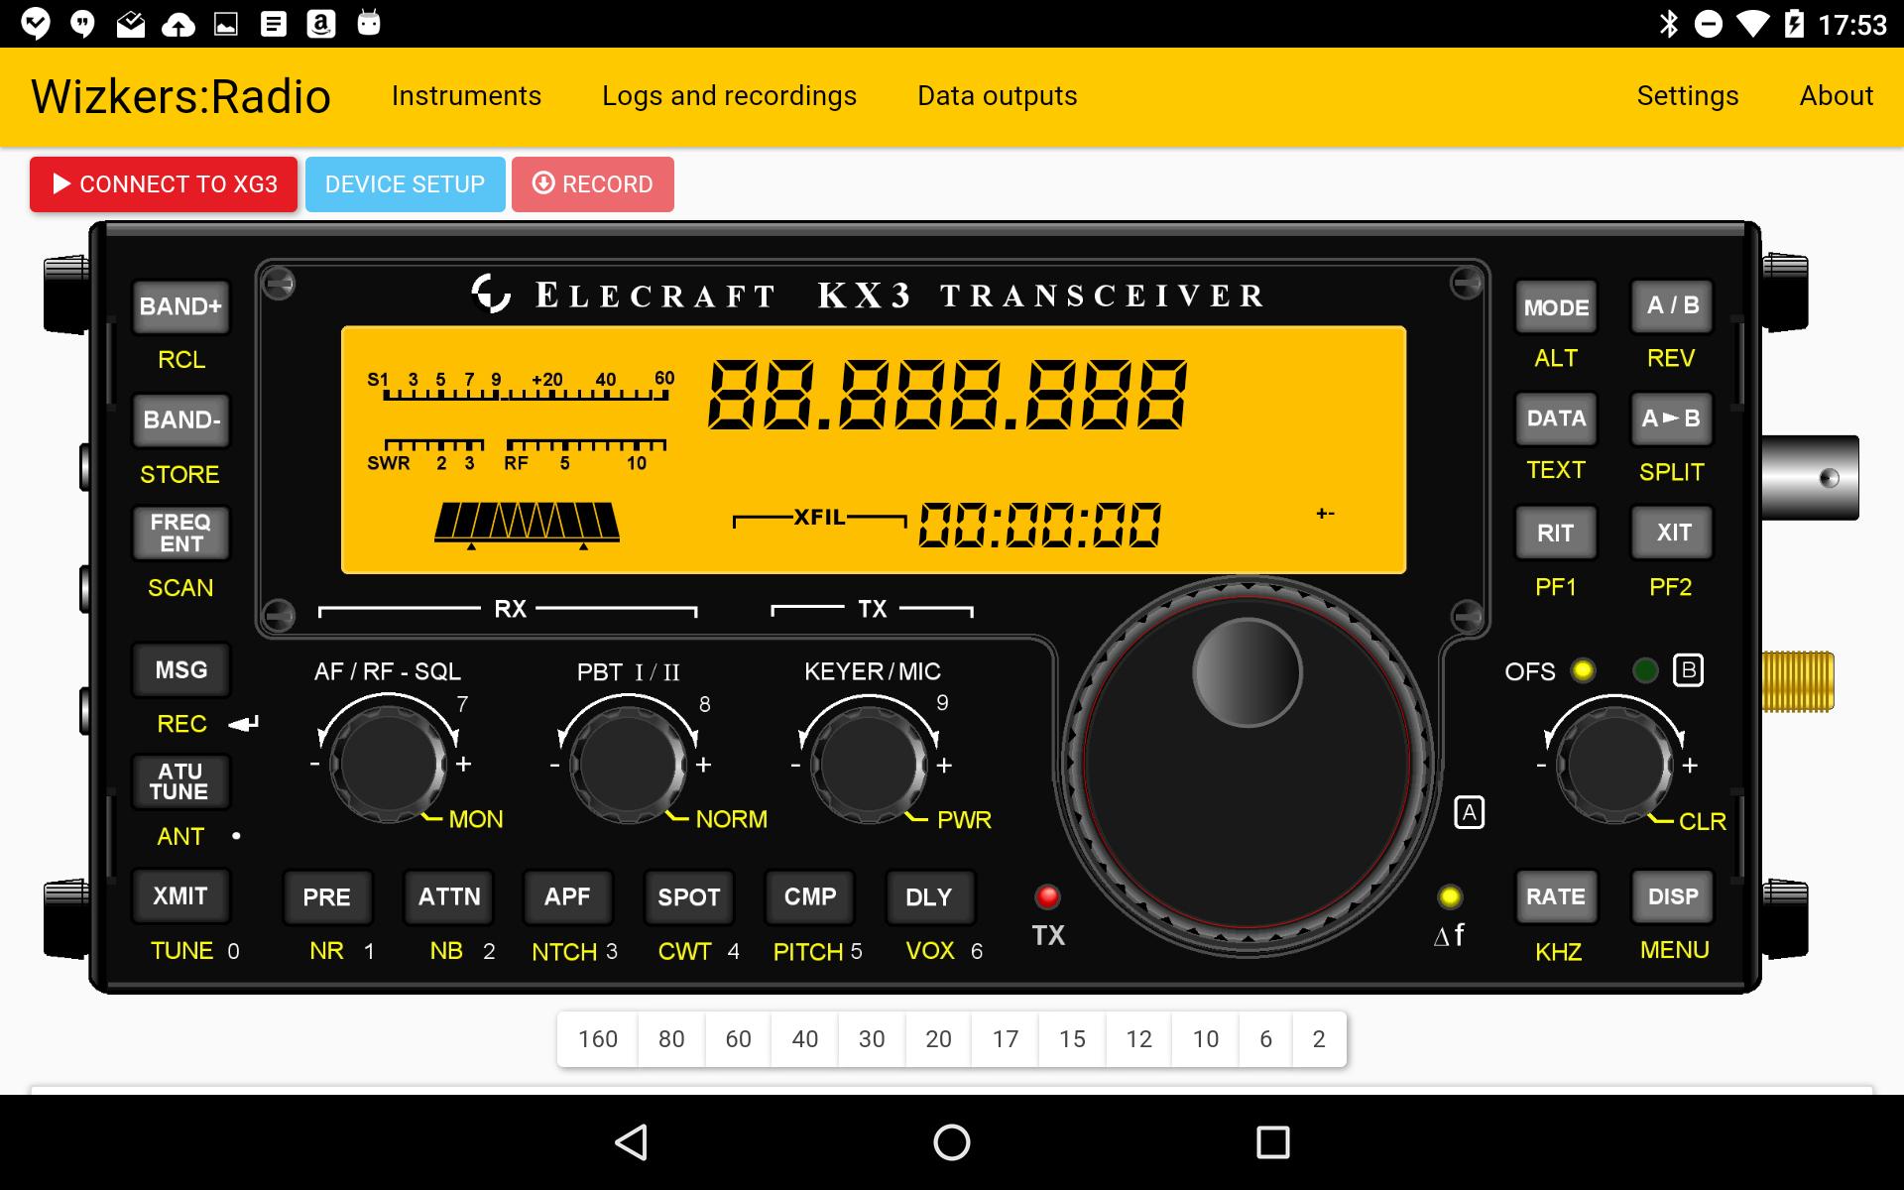This screenshot has height=1190, width=1904.
Task: Start recording with RECORD button
Action: (593, 184)
